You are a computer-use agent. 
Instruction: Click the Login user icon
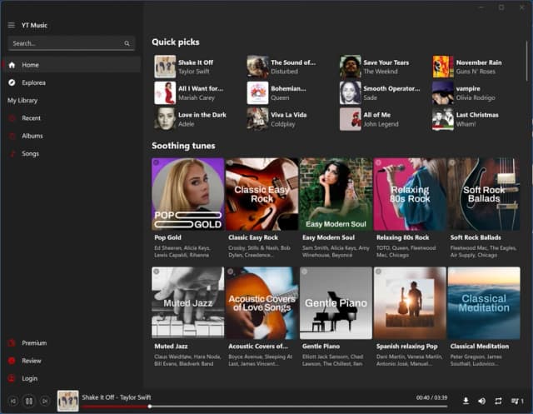coord(12,378)
